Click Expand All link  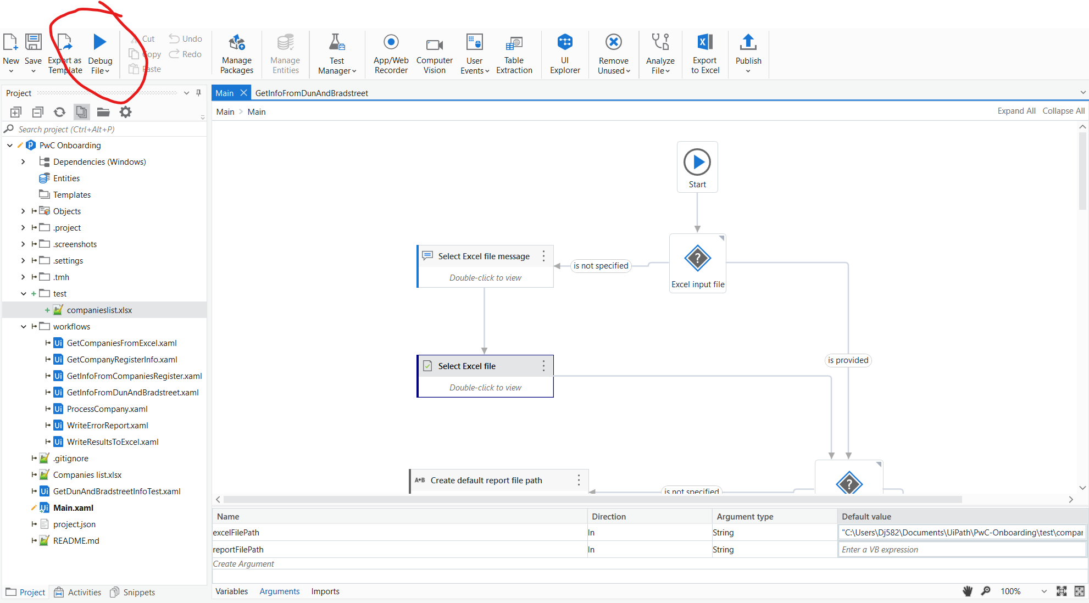[1016, 111]
